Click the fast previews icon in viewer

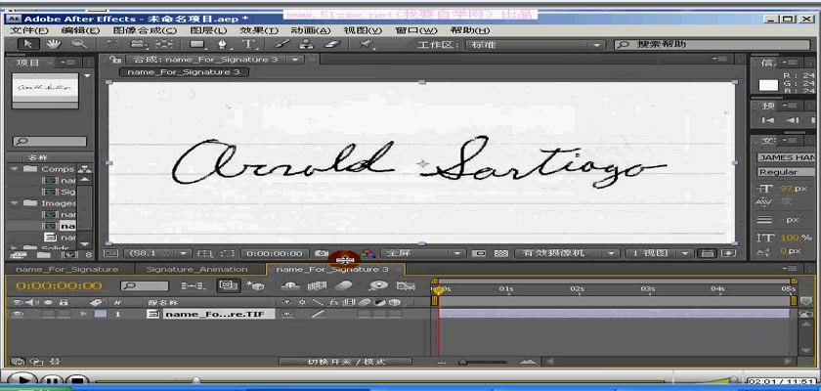[729, 253]
